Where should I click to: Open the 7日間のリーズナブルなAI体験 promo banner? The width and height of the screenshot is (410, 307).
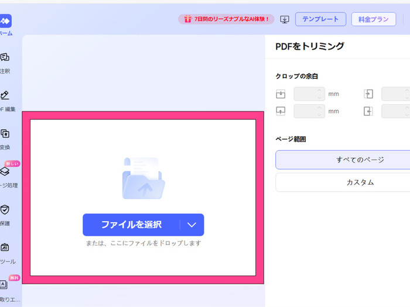tap(226, 19)
